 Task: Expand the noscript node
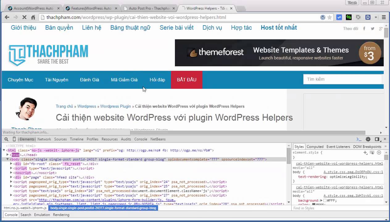click(11, 173)
